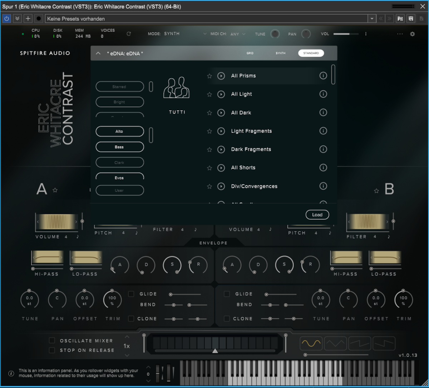429x388 pixels.
Task: Toggle the favorite star beside bay B
Action: [x=376, y=191]
